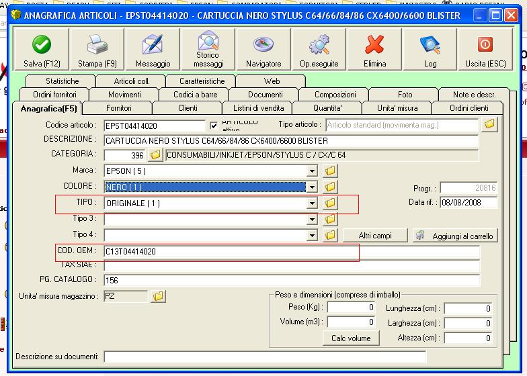Open TIPO folder lookup icon
527x376 pixels.
[x=330, y=203]
